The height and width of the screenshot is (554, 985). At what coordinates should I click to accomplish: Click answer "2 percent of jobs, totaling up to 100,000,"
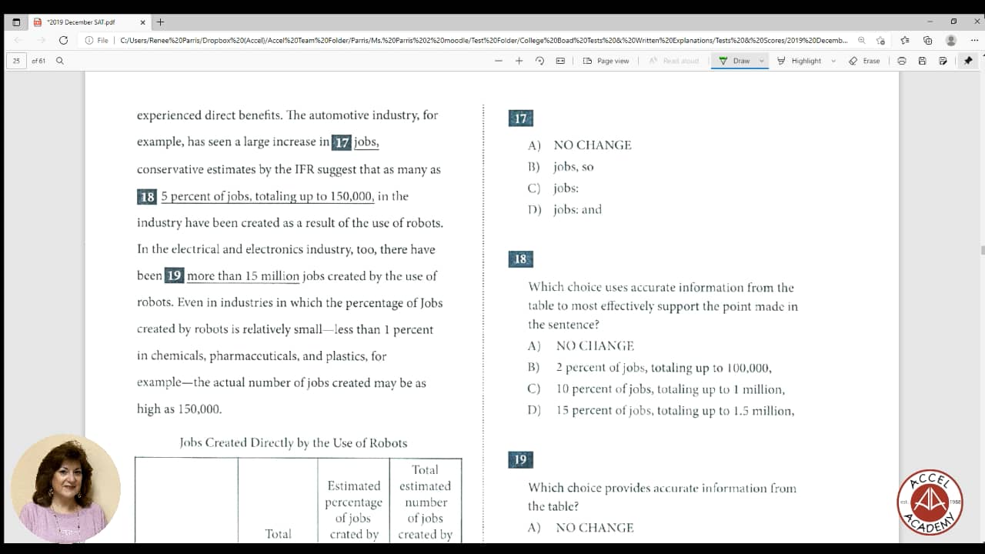pyautogui.click(x=663, y=368)
